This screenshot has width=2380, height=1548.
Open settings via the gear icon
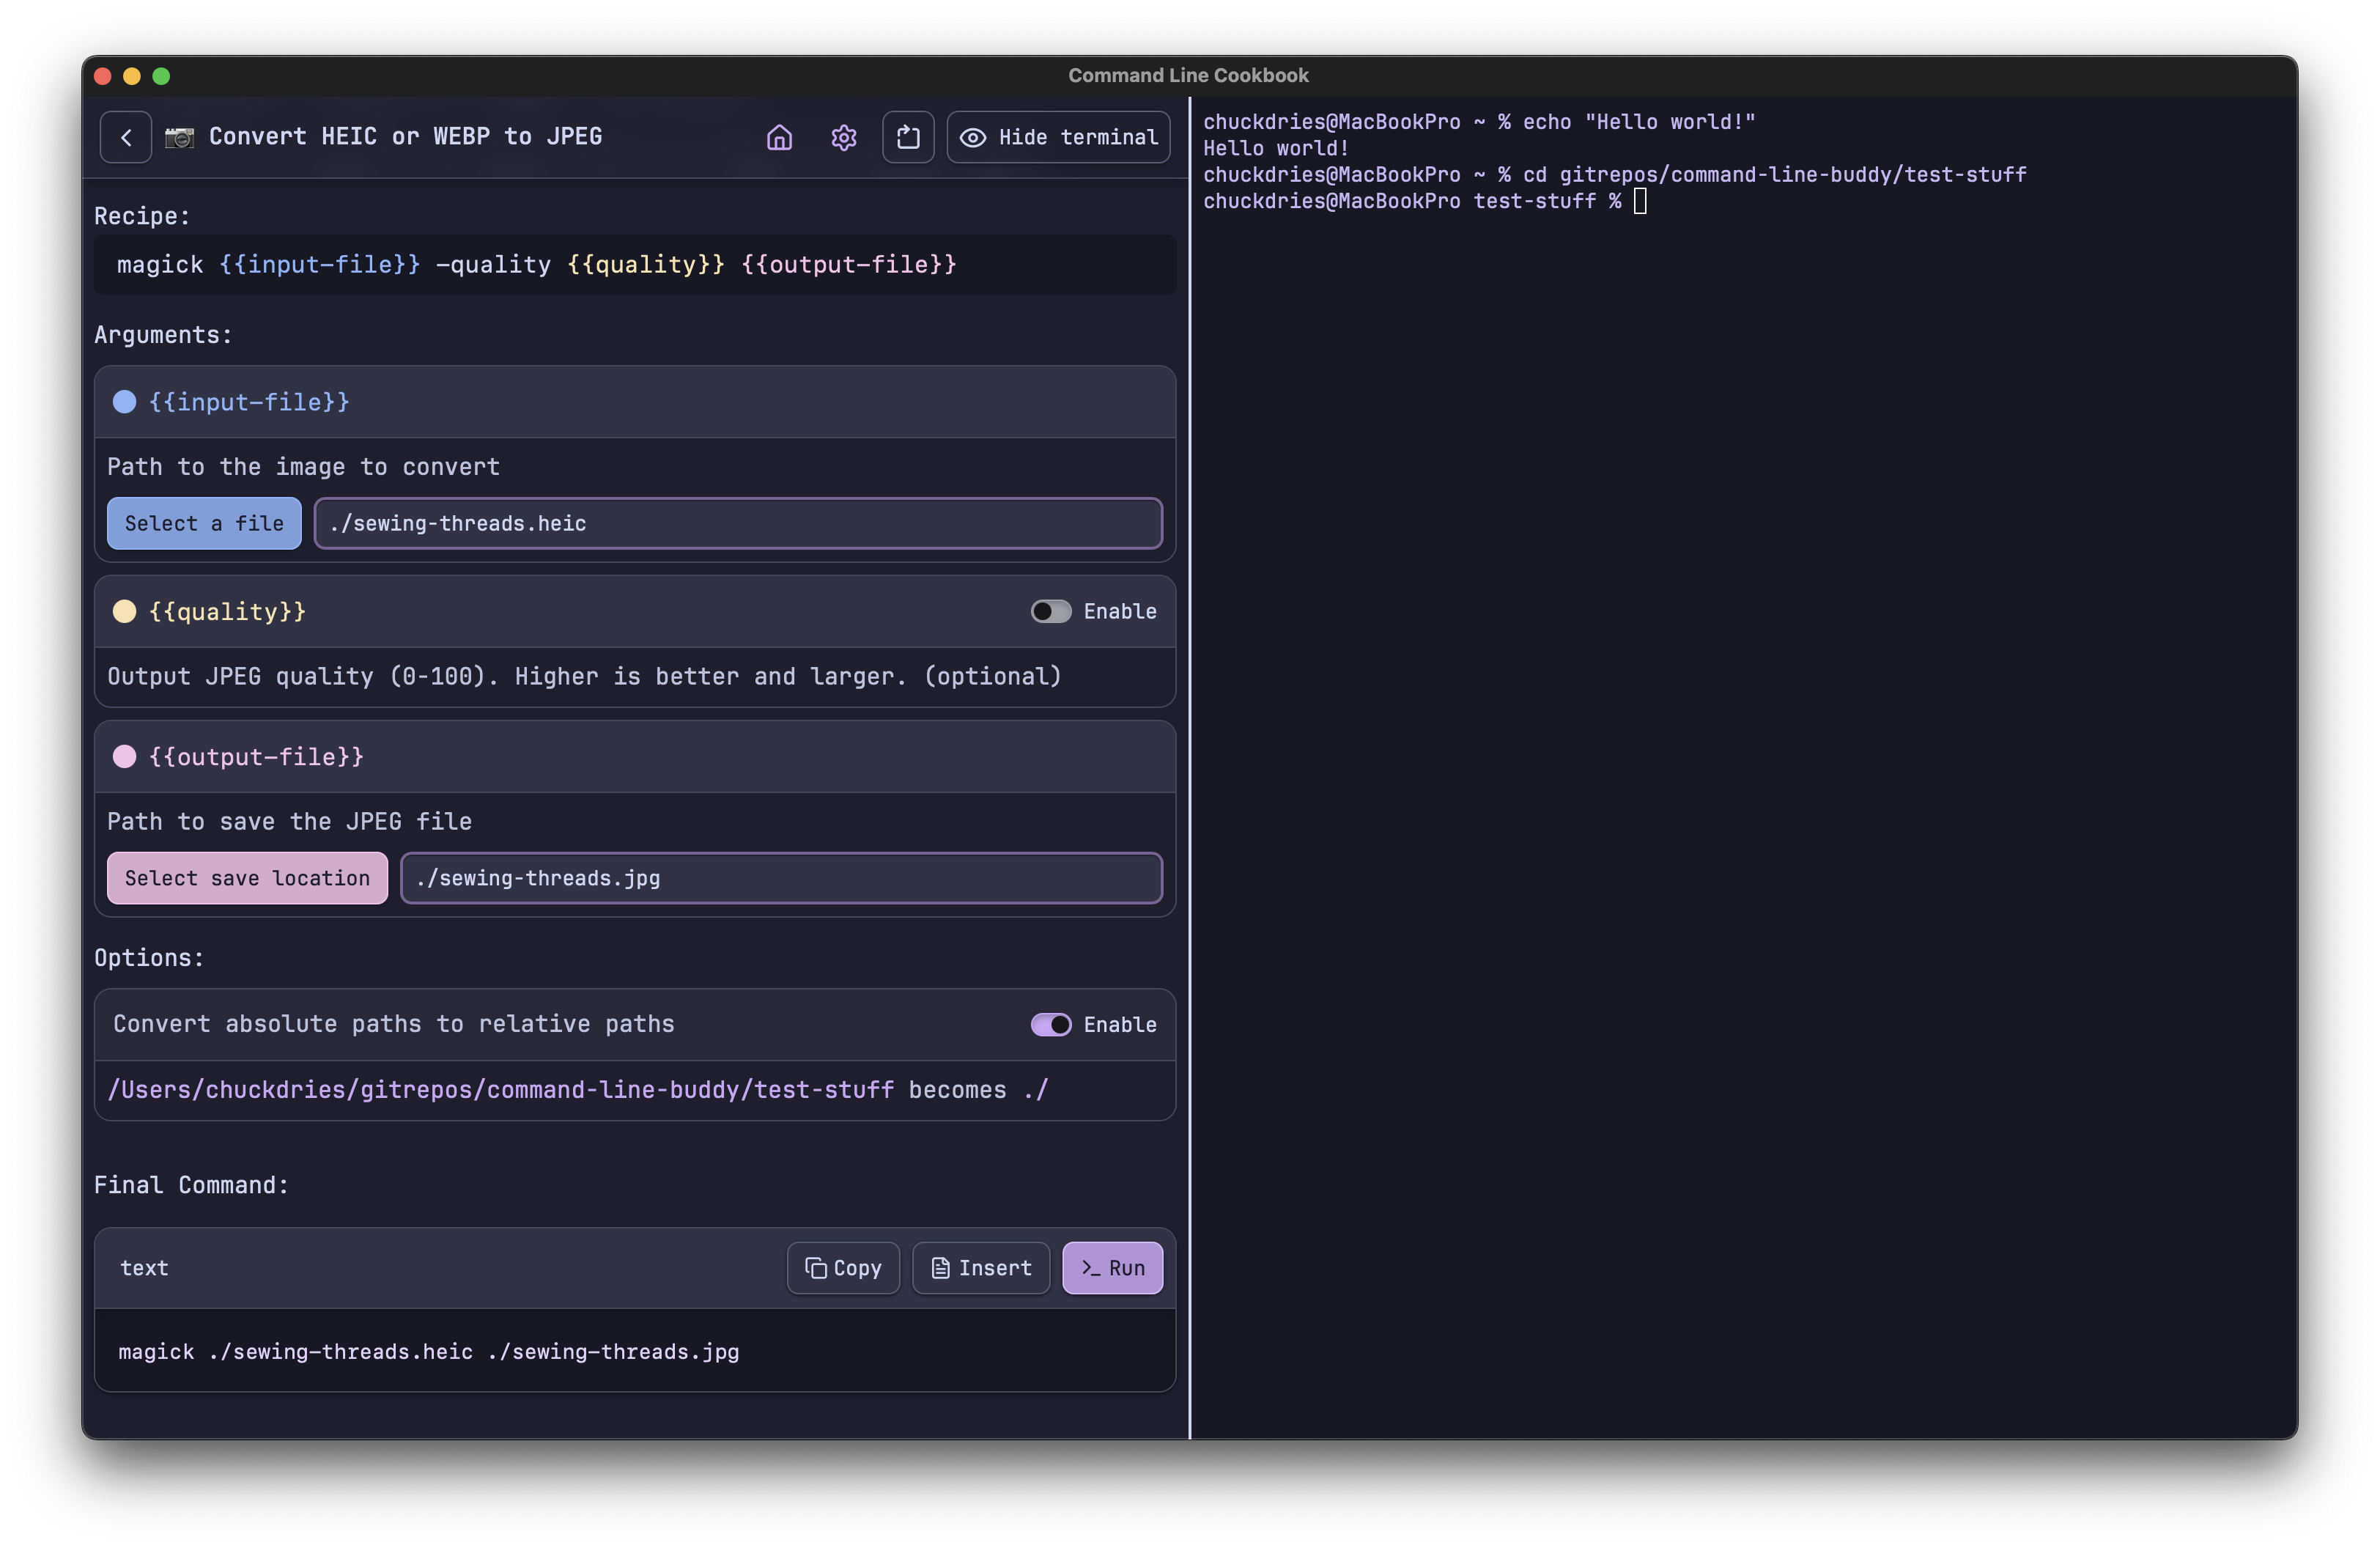[x=843, y=137]
